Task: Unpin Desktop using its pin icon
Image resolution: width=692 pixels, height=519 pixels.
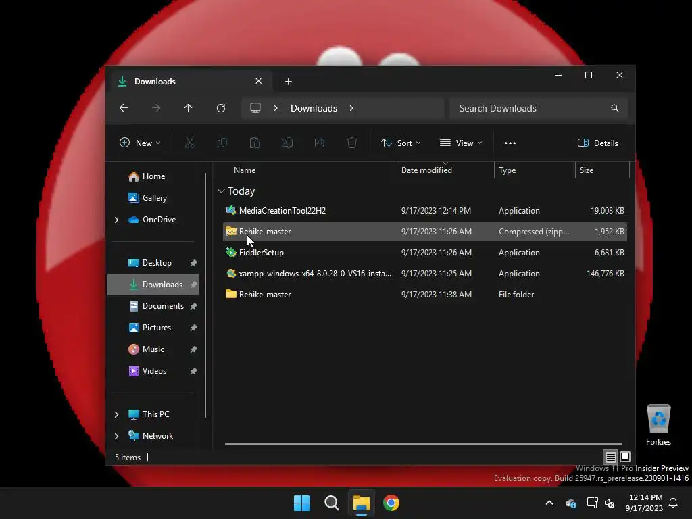Action: coord(193,263)
